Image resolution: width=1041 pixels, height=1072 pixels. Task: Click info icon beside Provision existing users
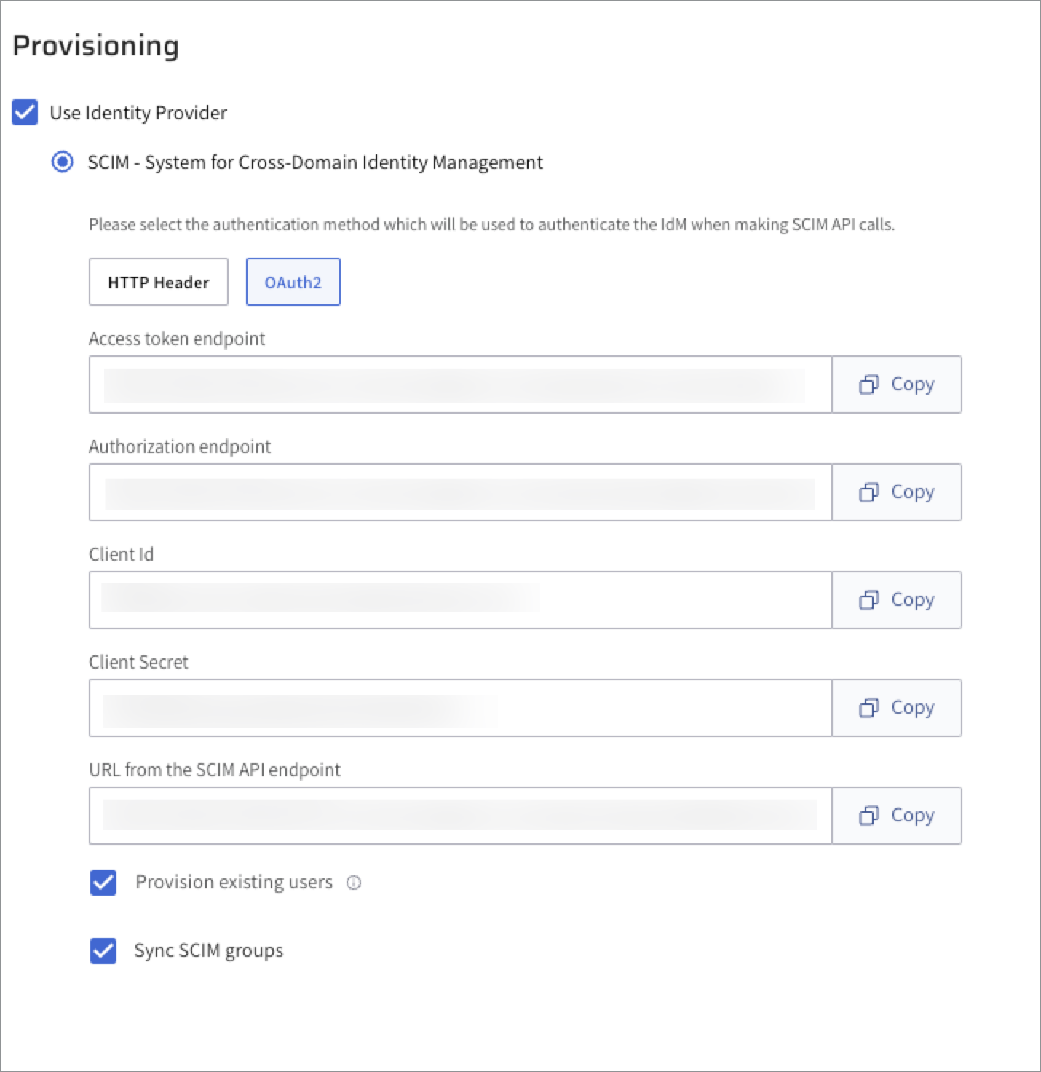pos(354,883)
